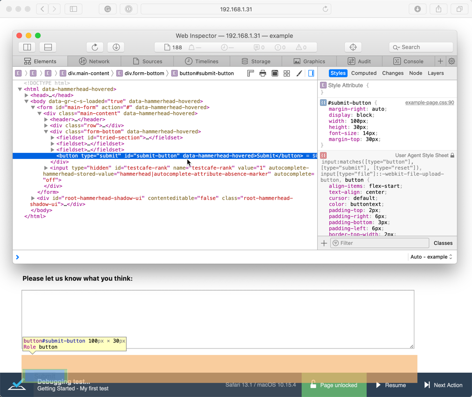Click the plus icon to add new tab
The width and height of the screenshot is (472, 397).
click(x=440, y=61)
